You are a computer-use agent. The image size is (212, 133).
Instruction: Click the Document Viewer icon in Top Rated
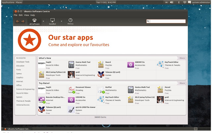tap(72, 90)
